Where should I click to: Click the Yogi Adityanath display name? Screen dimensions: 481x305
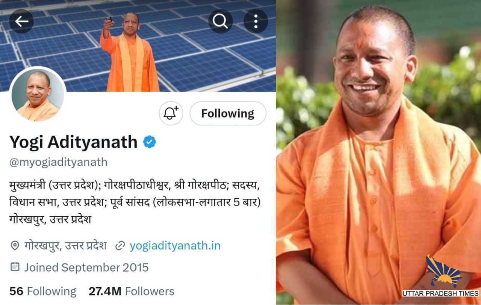pyautogui.click(x=73, y=142)
